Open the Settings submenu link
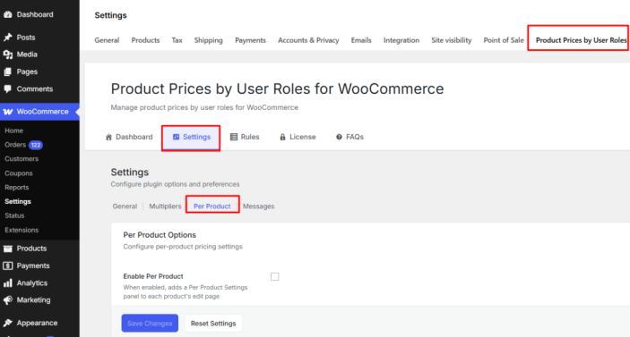 coord(18,201)
